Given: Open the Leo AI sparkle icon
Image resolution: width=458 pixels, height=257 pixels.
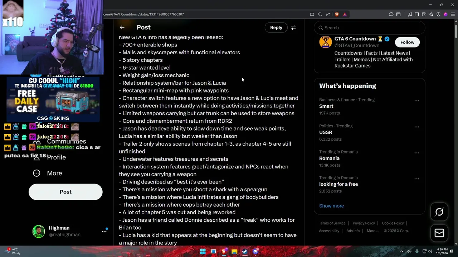Looking at the screenshot, I should point(431,14).
